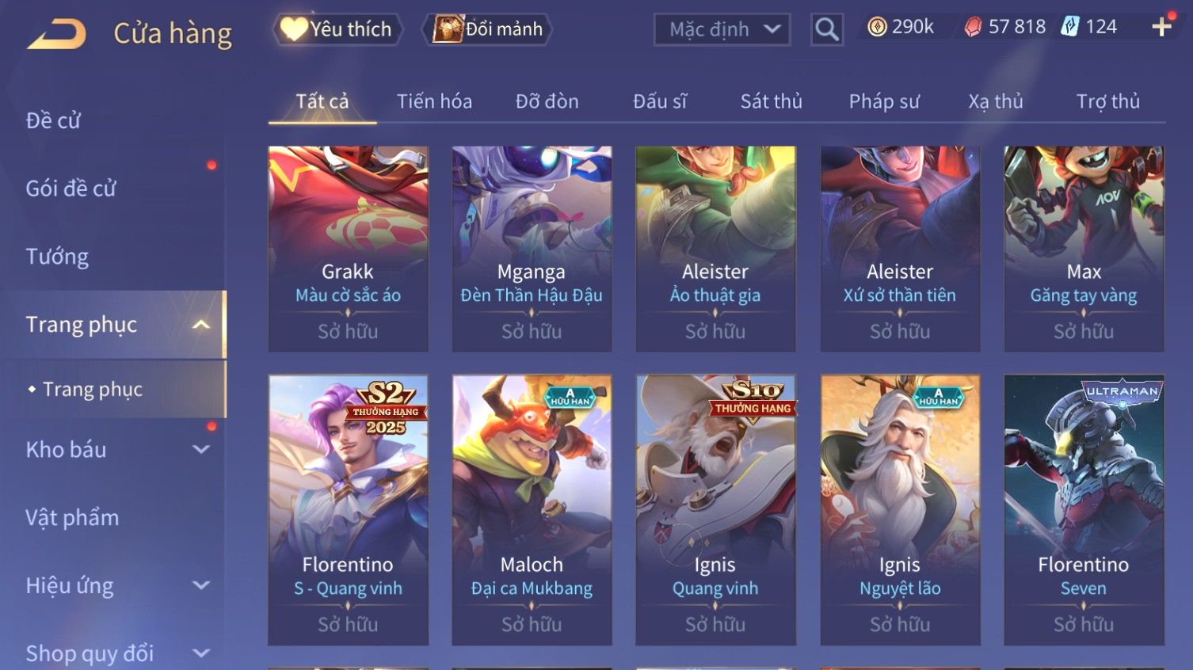Click the blue voucher currency icon
The image size is (1193, 670).
pyautogui.click(x=1070, y=27)
